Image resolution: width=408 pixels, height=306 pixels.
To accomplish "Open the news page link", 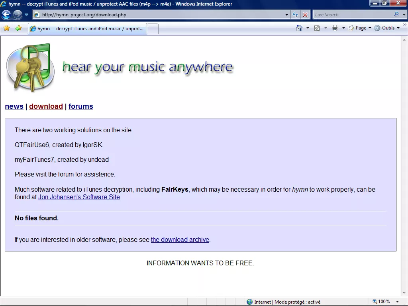I will (x=14, y=106).
